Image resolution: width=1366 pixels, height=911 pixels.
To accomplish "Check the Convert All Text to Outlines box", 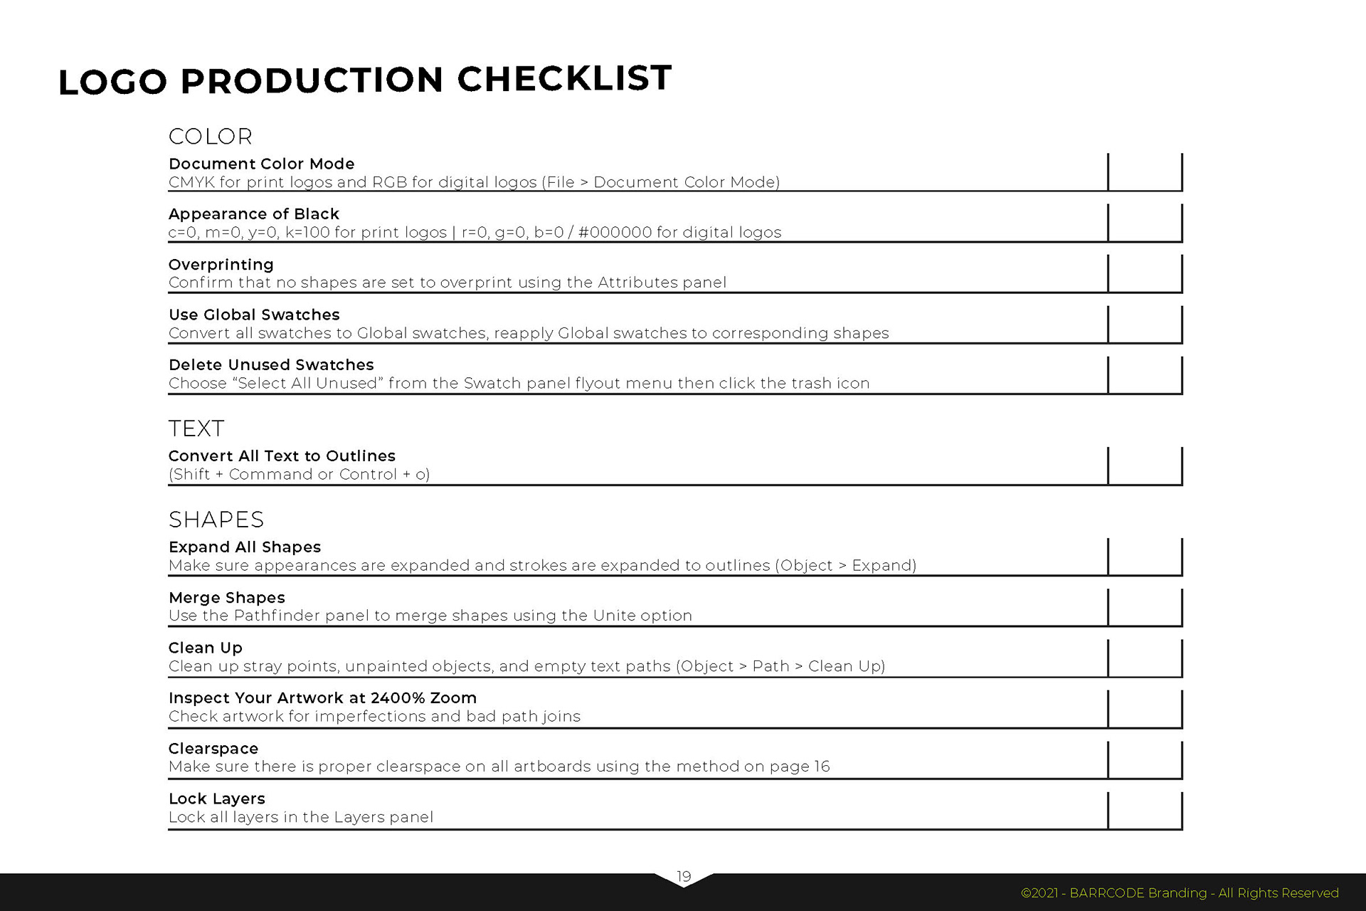I will [1145, 465].
